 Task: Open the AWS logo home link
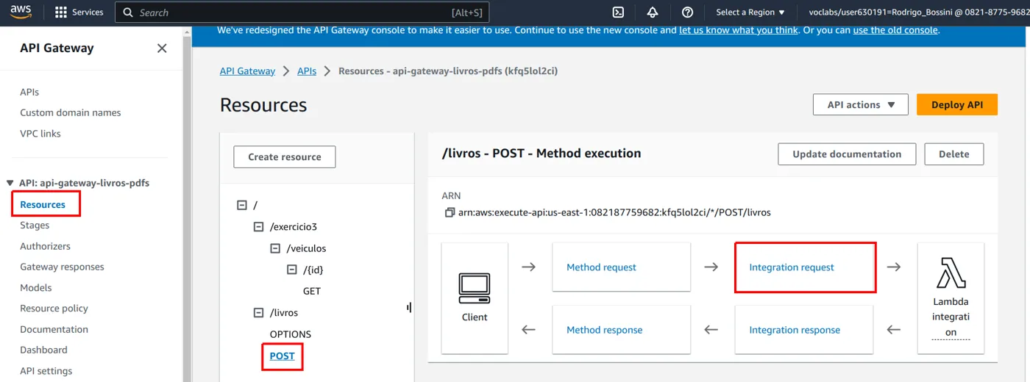tap(21, 12)
